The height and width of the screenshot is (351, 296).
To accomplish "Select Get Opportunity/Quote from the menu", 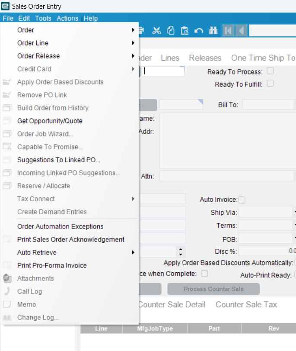I will [x=50, y=121].
